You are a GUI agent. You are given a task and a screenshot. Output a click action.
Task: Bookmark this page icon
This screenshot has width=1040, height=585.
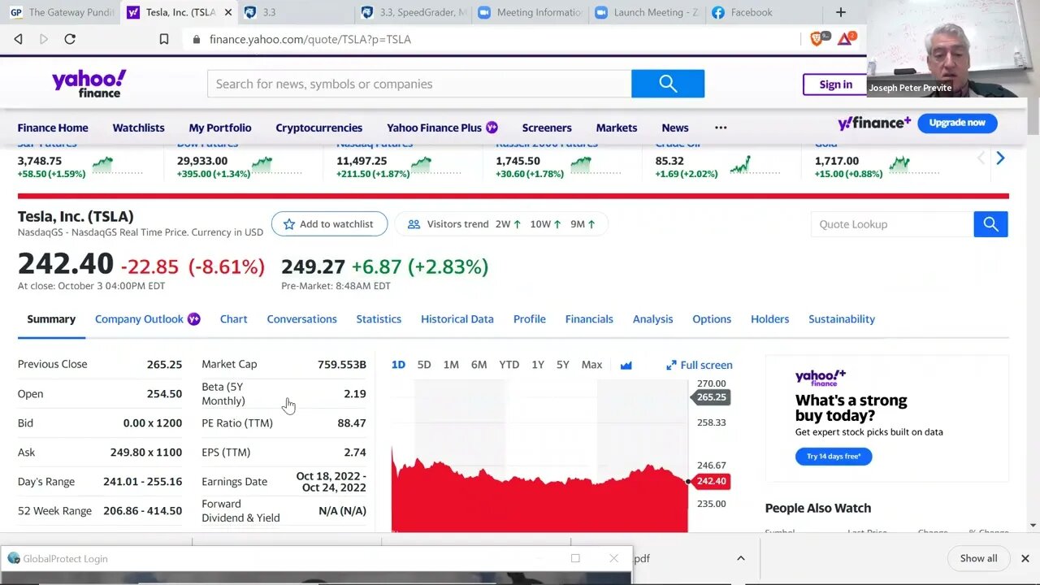[x=164, y=39]
